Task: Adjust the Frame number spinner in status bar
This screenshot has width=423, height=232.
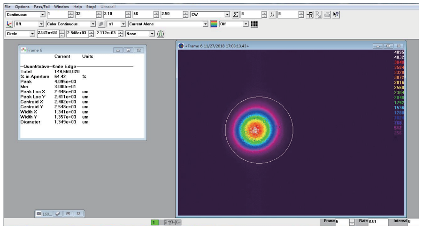Action: pyautogui.click(x=352, y=222)
